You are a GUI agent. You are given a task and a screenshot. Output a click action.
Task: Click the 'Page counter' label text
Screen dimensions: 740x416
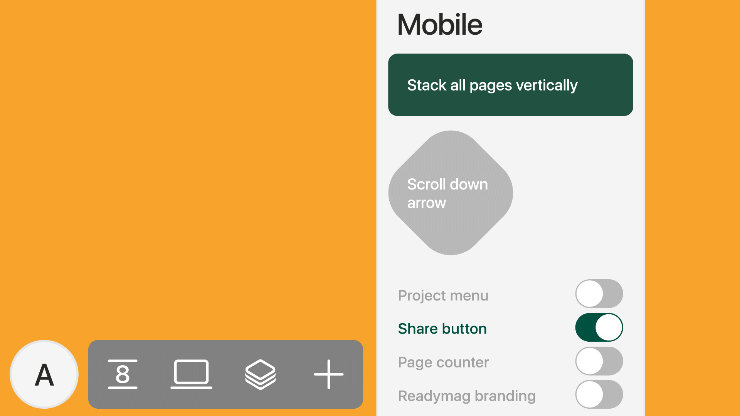[443, 362]
